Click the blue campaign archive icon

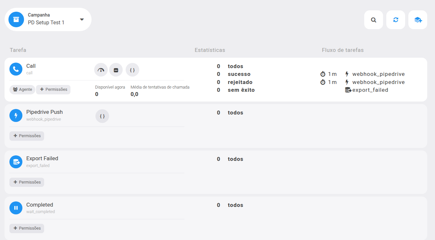(16, 19)
